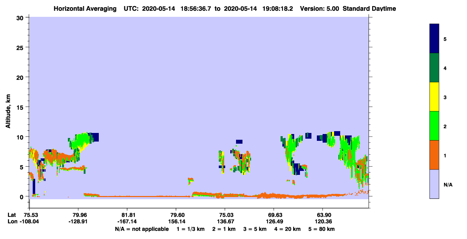This screenshot has width=467, height=239.
Task: Click the longitude value 120.36
Action: coord(323,221)
